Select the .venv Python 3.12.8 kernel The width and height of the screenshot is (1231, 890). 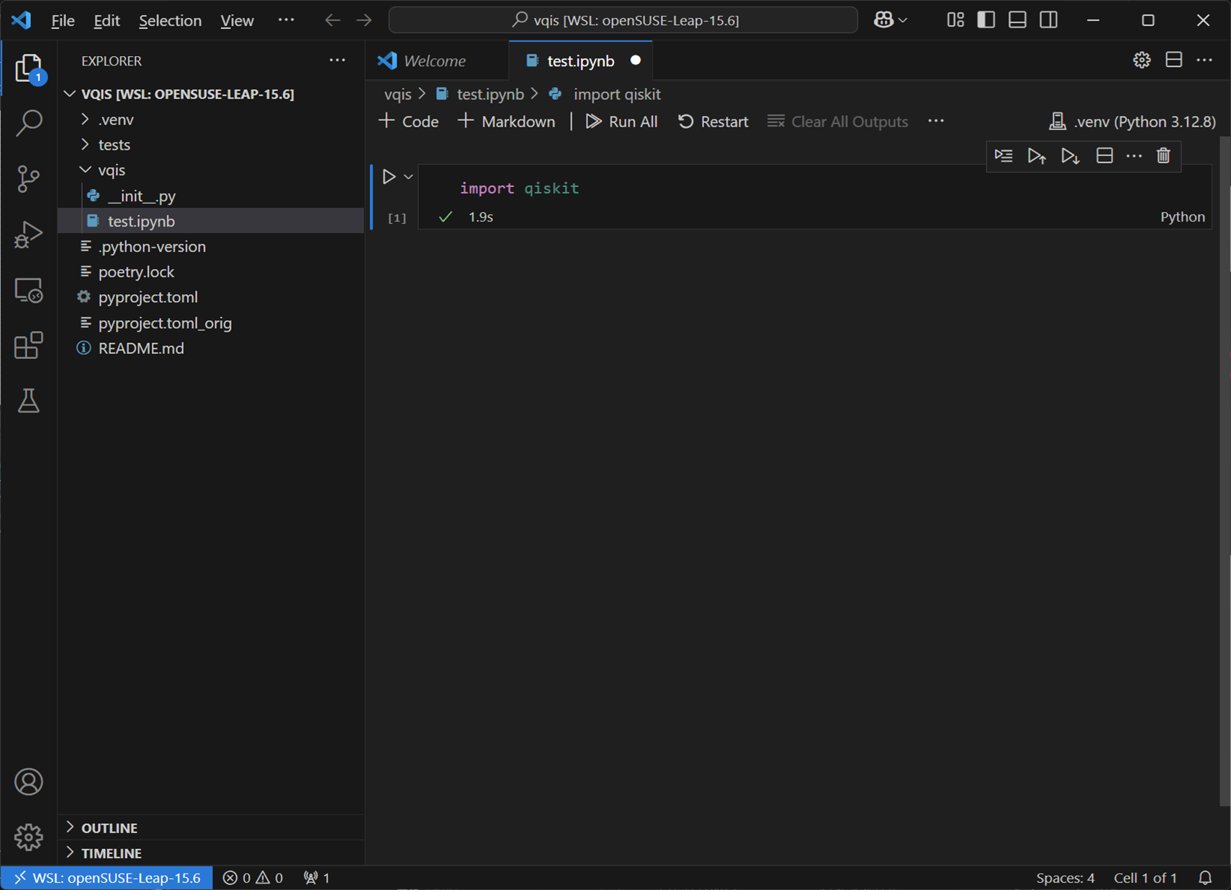point(1132,122)
